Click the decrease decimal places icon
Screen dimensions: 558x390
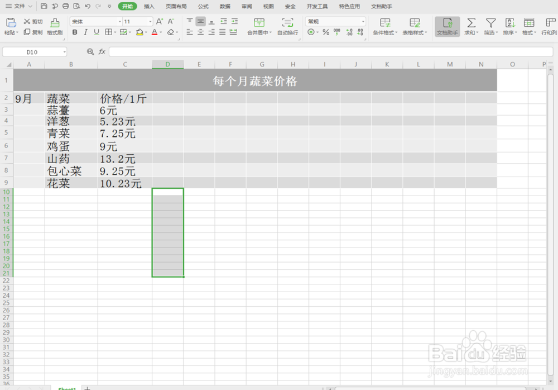360,32
